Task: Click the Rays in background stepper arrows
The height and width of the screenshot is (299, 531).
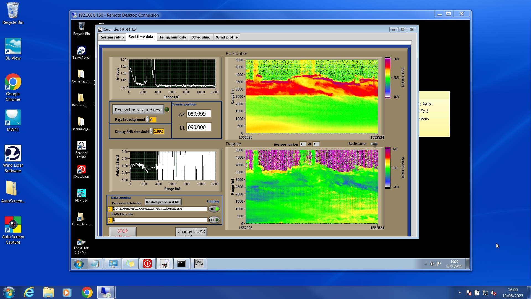Action: pos(147,120)
